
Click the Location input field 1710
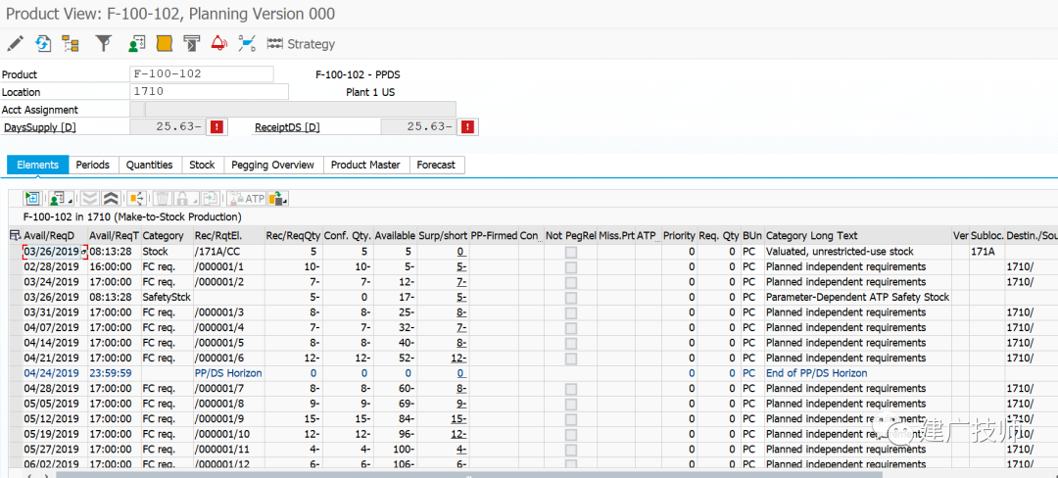pos(209,92)
